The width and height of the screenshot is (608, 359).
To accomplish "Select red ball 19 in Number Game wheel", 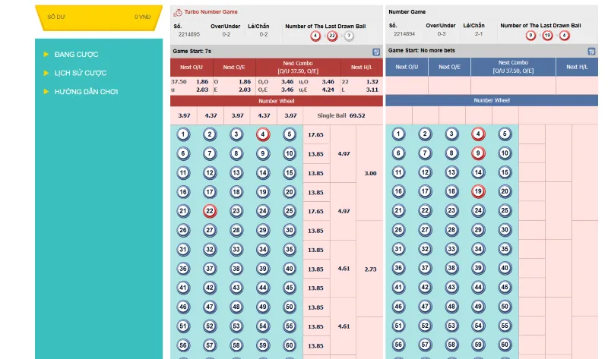I will click(478, 191).
